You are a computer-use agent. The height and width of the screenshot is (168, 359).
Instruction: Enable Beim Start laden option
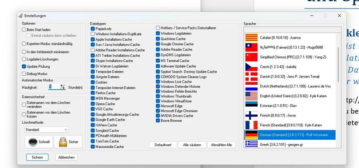click(x=24, y=30)
